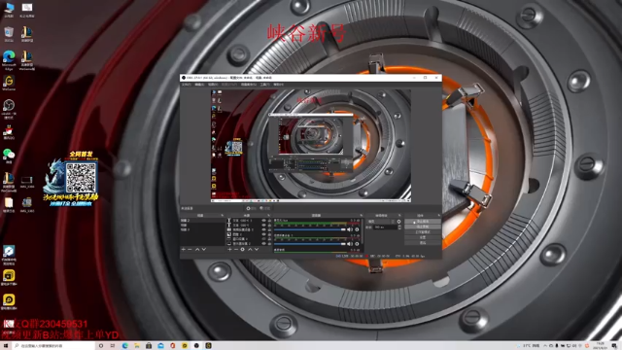Toggle window capture source visibility
The width and height of the screenshot is (622, 350).
point(263,238)
